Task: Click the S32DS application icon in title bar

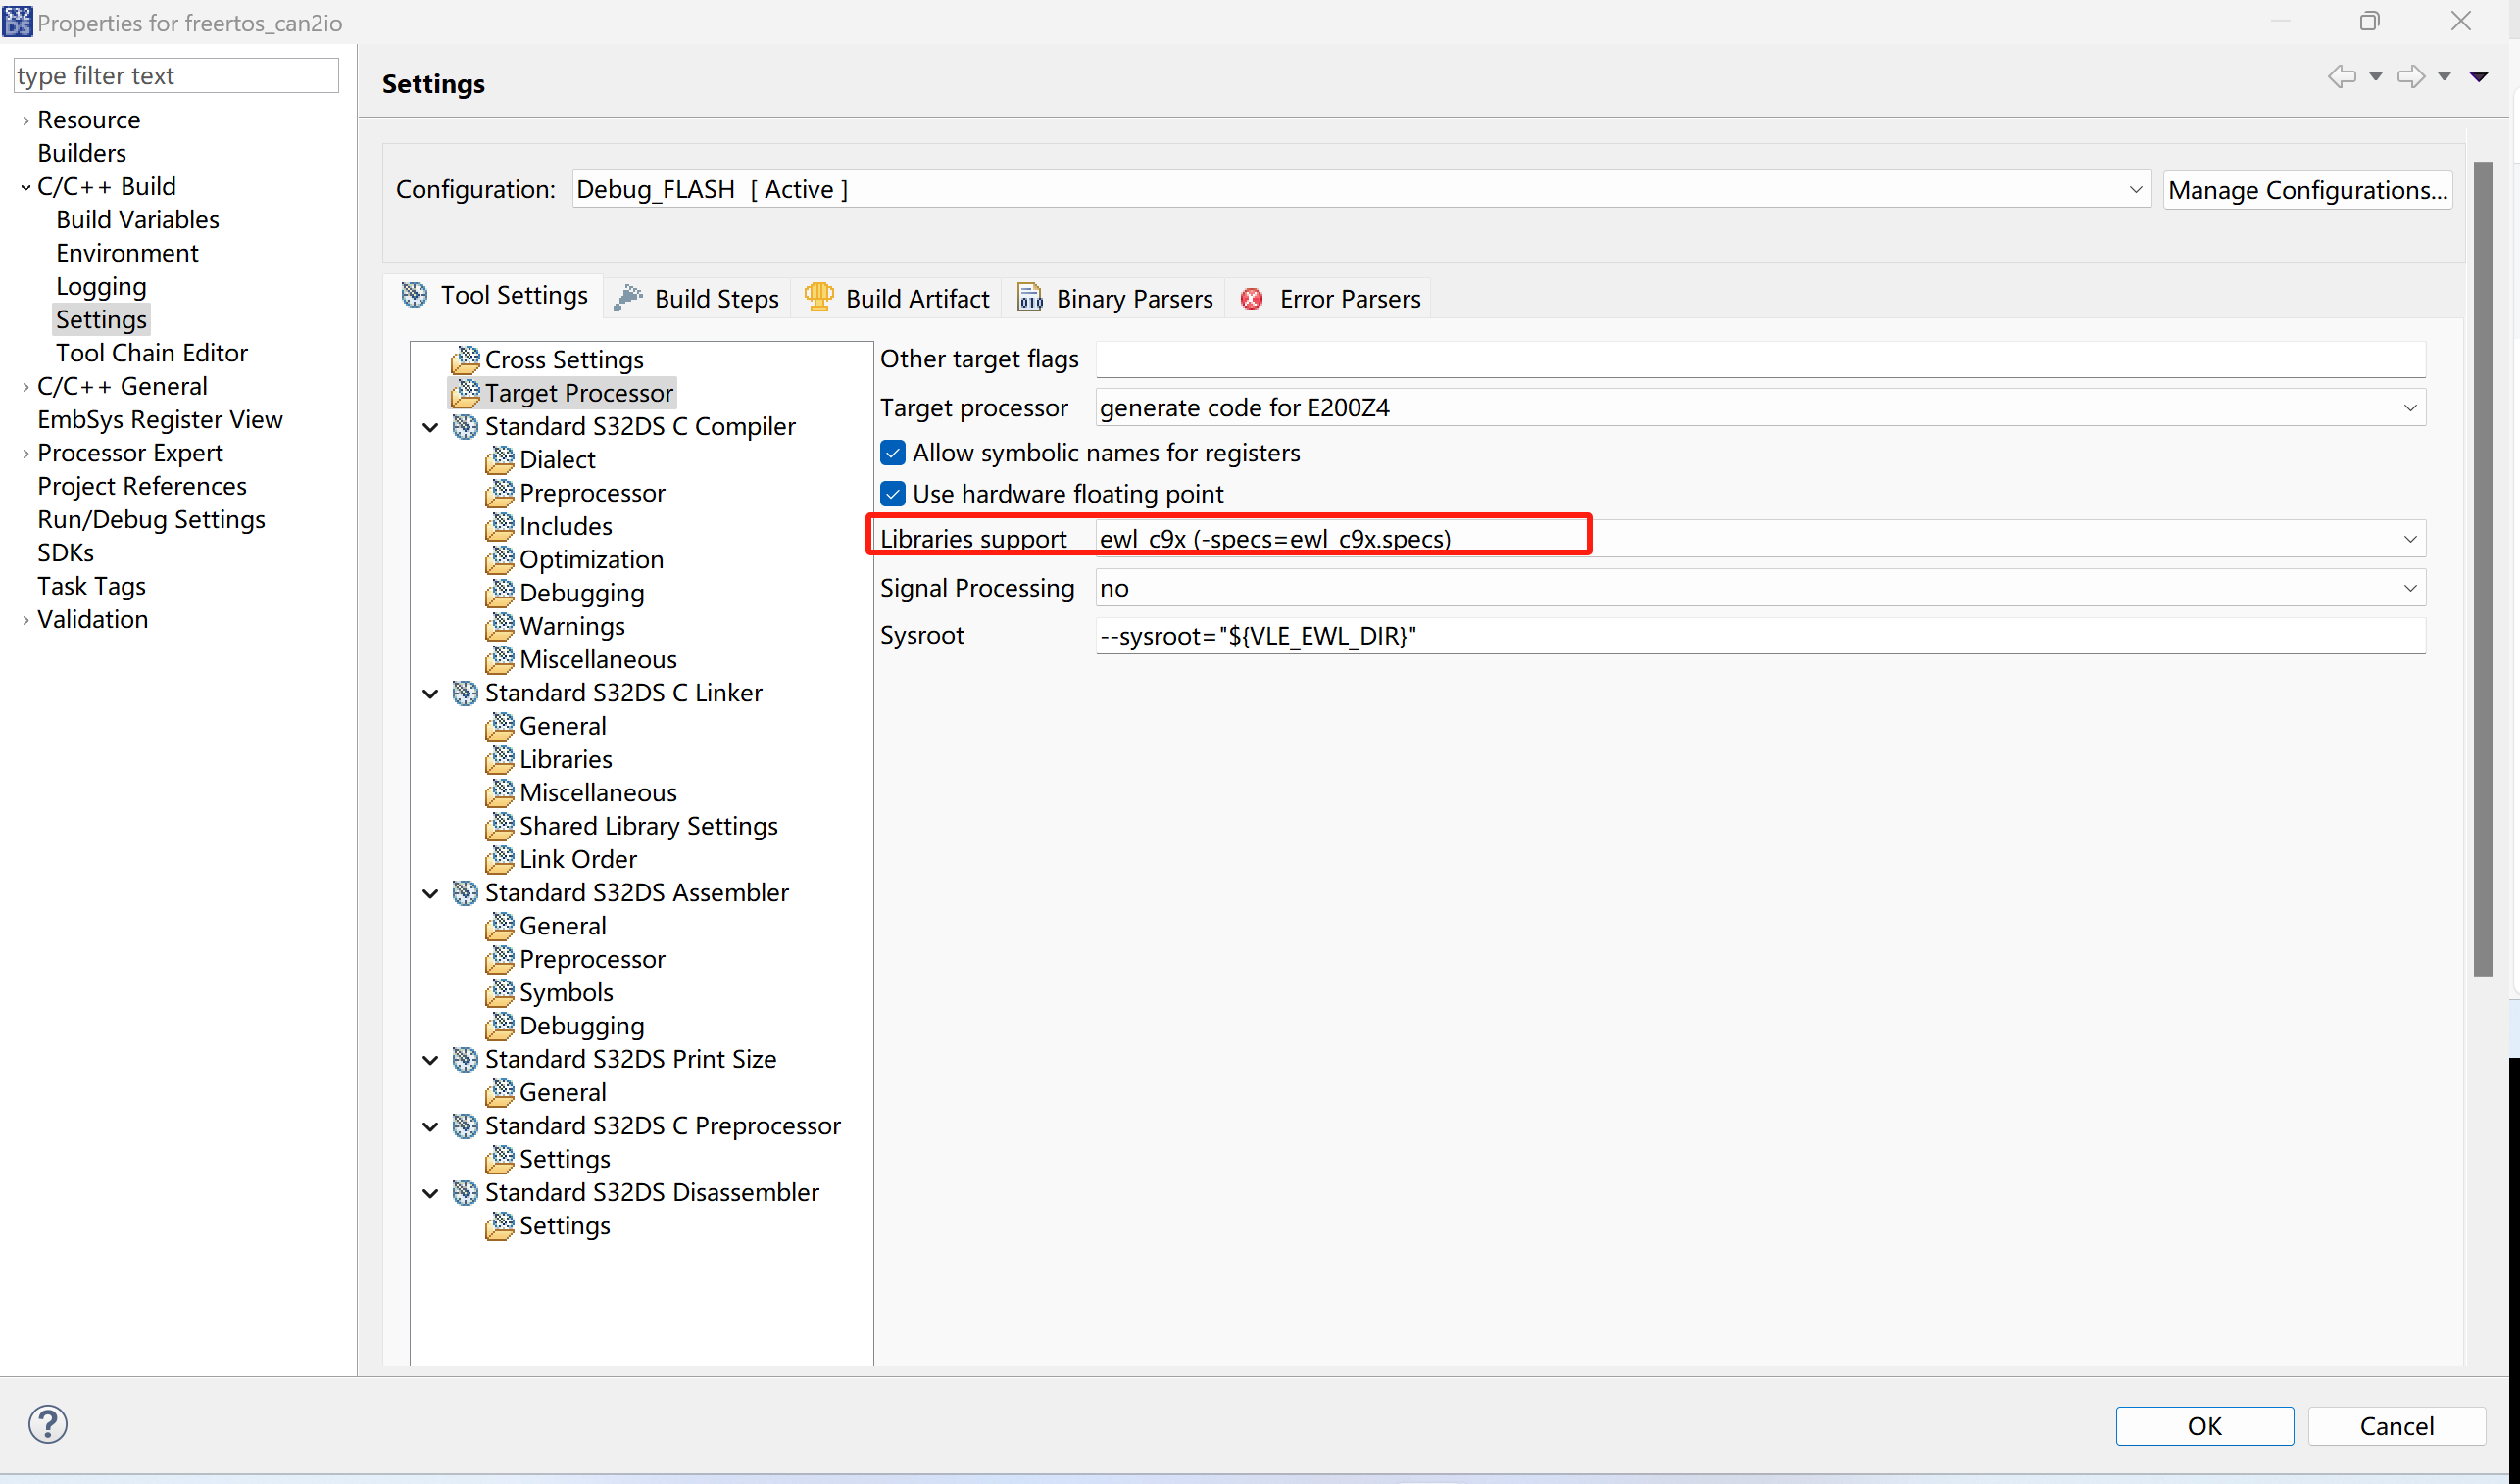Action: tap(18, 21)
